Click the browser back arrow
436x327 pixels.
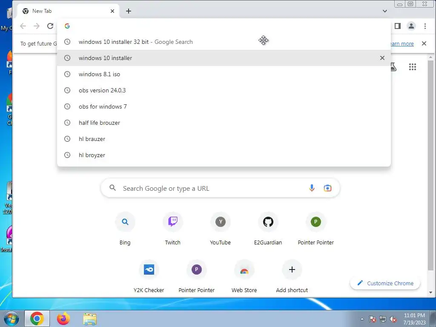click(23, 26)
